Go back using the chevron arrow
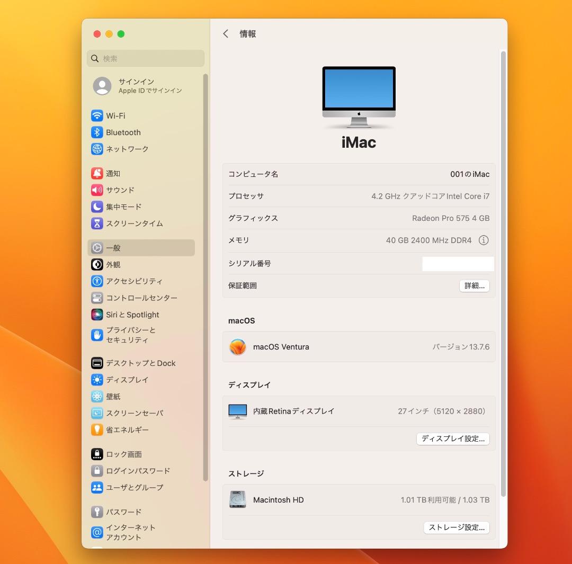 click(x=226, y=34)
